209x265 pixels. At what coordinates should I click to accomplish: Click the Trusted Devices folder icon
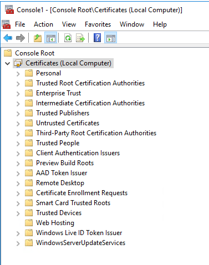tap(29, 213)
